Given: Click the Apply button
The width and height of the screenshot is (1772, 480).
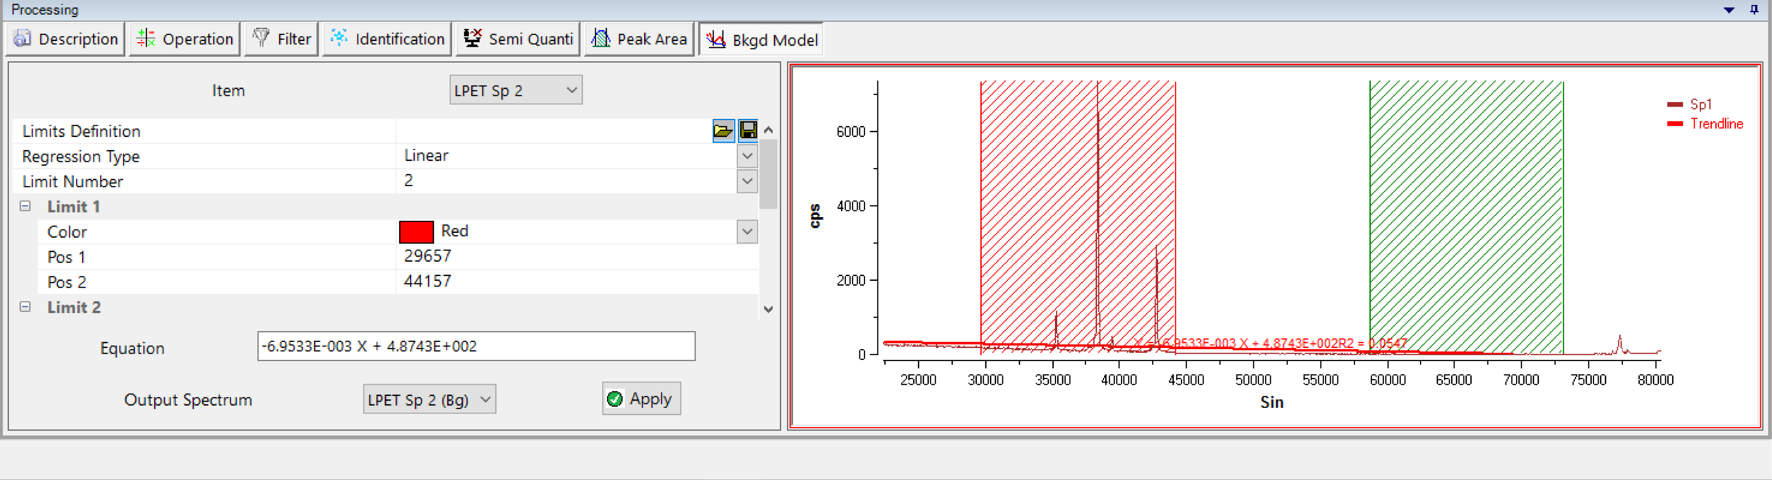Looking at the screenshot, I should click(641, 399).
